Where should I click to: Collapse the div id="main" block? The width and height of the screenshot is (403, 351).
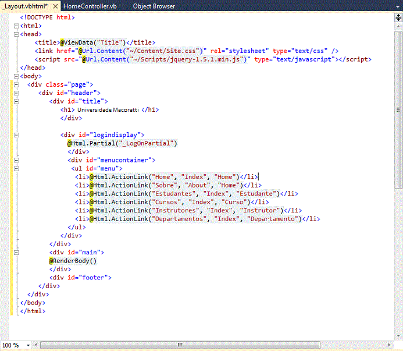[16, 253]
